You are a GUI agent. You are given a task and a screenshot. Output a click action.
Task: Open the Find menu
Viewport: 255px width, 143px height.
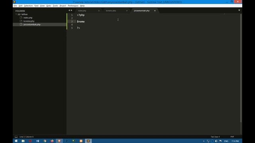pos(36,6)
